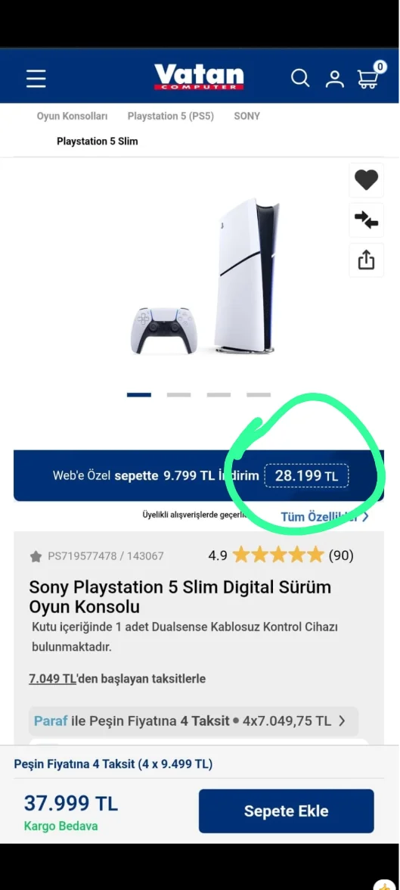
Task: Expand the Paraf 4 Taksit offer chevron
Action: (342, 721)
